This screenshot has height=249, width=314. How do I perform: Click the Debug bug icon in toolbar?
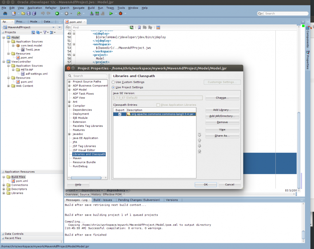(x=120, y=13)
